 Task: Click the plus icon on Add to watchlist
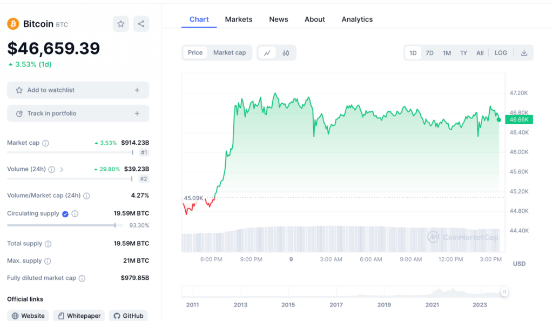tap(137, 90)
